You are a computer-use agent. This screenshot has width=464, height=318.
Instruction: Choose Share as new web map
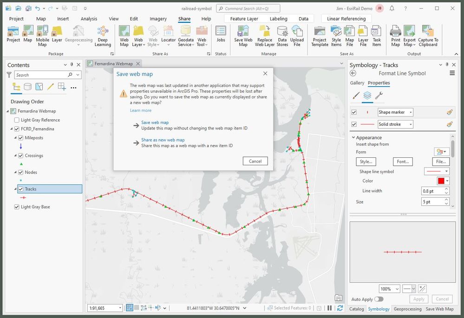[x=163, y=140]
